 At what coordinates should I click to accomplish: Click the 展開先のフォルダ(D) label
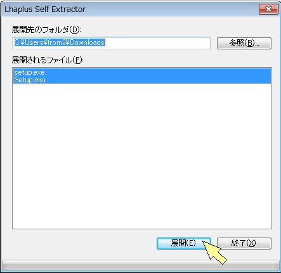(x=46, y=30)
